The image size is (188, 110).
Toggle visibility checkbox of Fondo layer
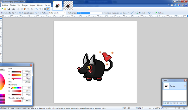[185, 86]
